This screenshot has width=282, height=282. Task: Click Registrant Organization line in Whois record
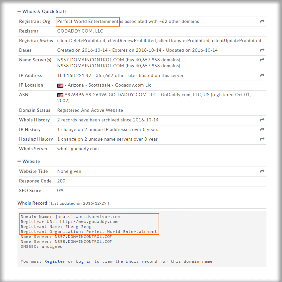coord(89,232)
